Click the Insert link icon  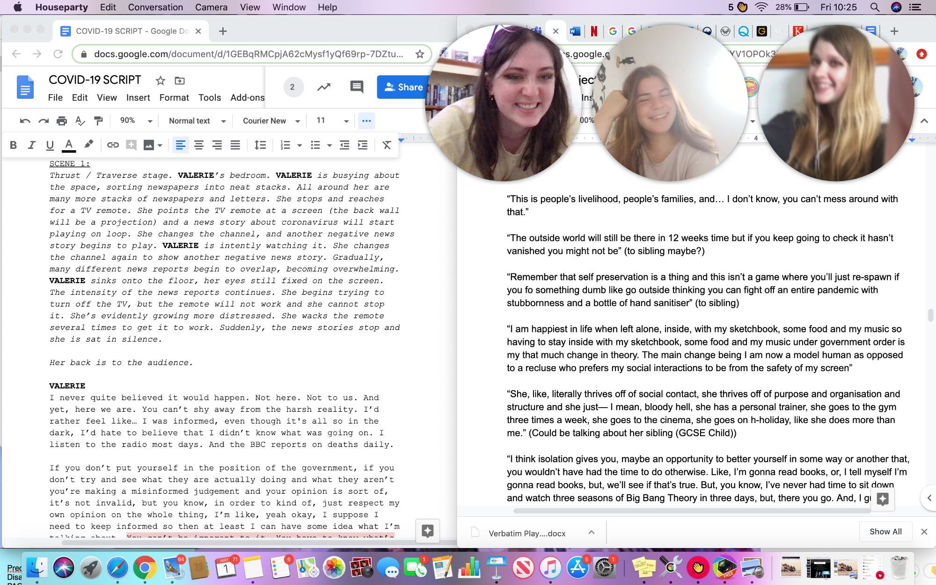113,145
